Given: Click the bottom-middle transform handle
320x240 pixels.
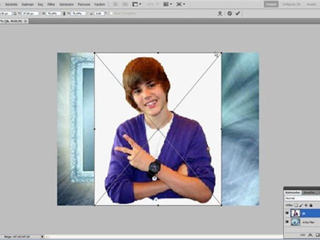Looking at the screenshot, I should click(158, 205).
